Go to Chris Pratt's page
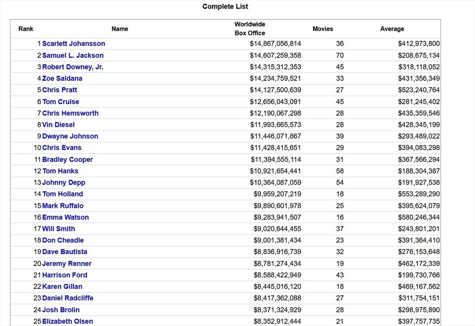The height and width of the screenshot is (326, 475). point(60,90)
